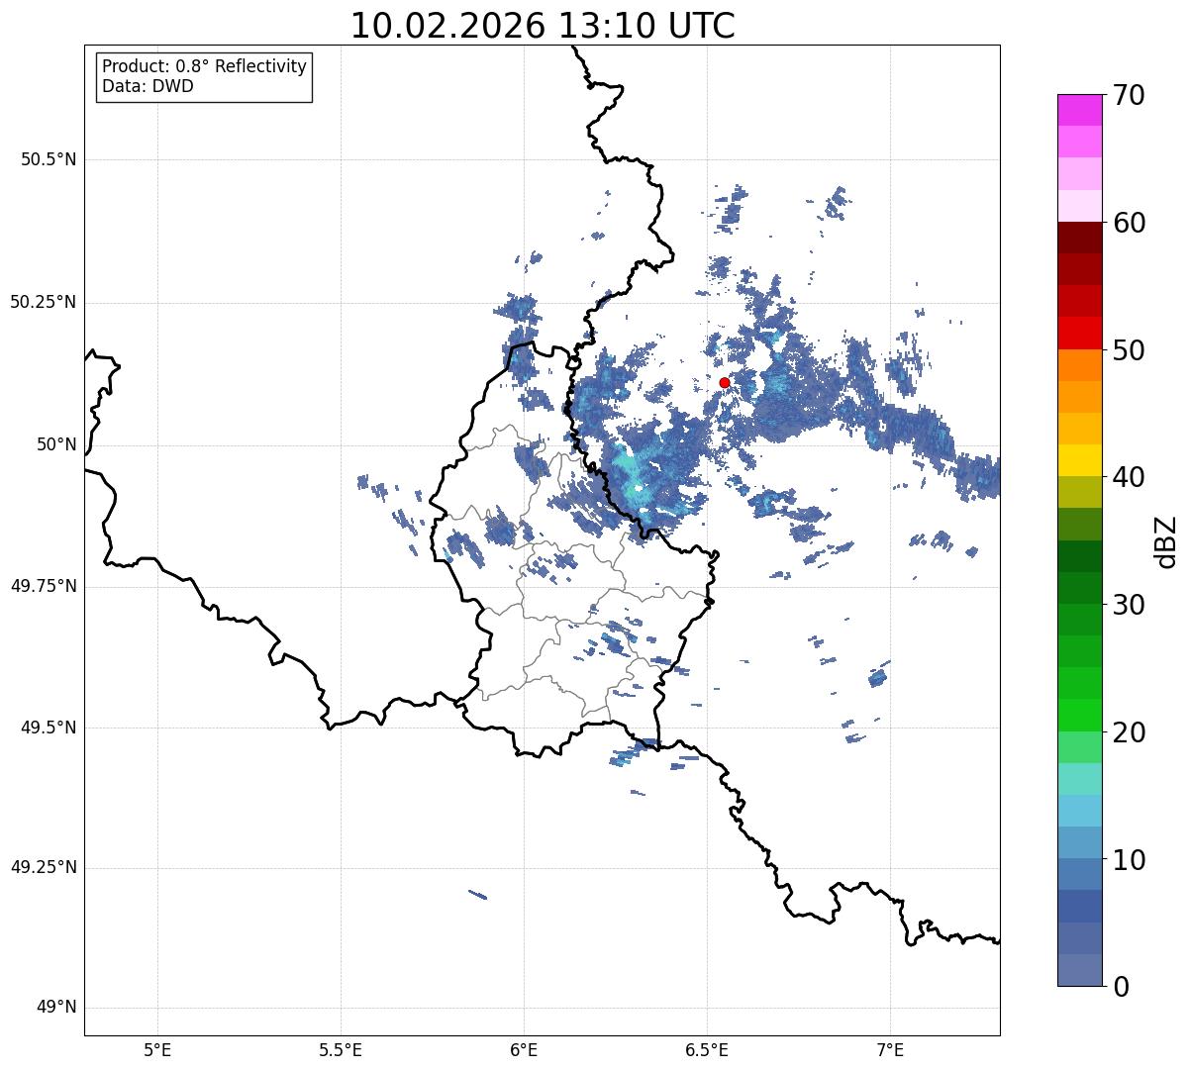Select the bright red swatch just above 50 dBZ
This screenshot has height=1070, width=1190.
click(x=1079, y=334)
